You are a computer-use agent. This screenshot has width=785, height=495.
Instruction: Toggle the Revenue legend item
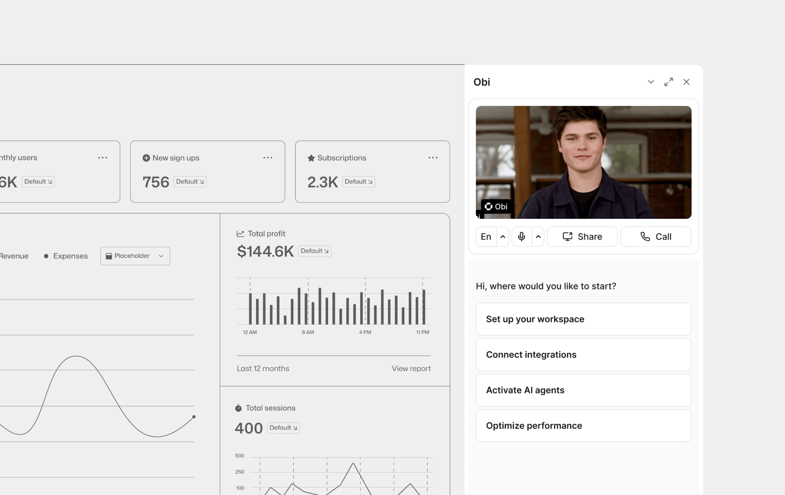[x=14, y=256]
